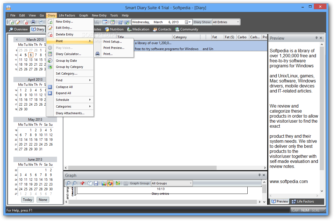Copy the graph to clipboard
Viewport: 334px width, 221px height.
click(x=90, y=183)
